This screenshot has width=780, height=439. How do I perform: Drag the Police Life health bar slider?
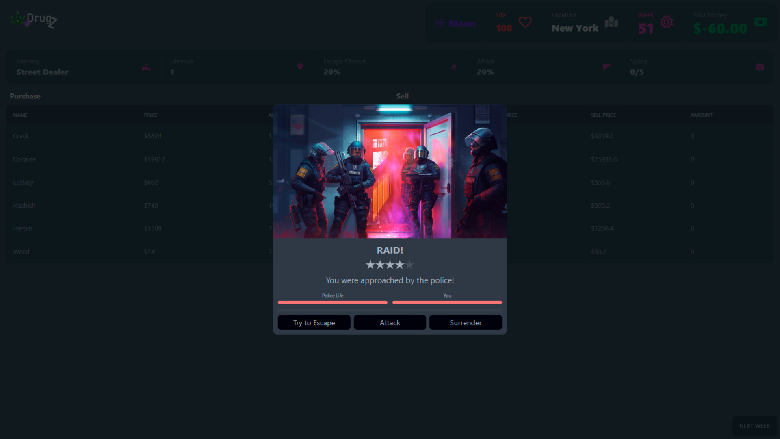[x=332, y=302]
